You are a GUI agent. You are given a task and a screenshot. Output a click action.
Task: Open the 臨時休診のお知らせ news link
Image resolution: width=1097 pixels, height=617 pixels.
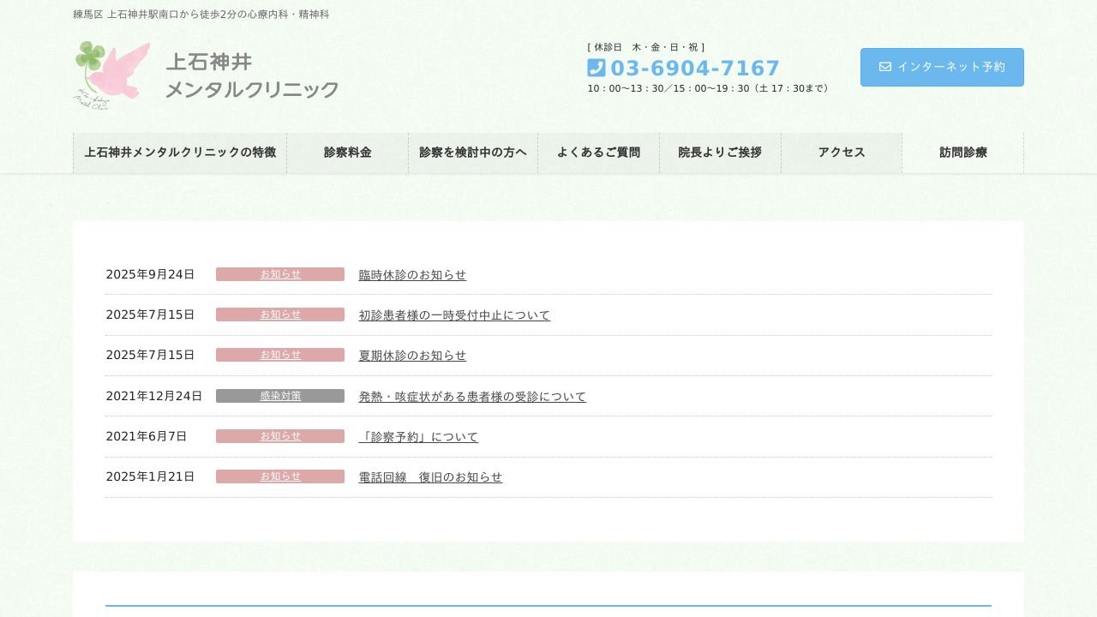click(412, 275)
